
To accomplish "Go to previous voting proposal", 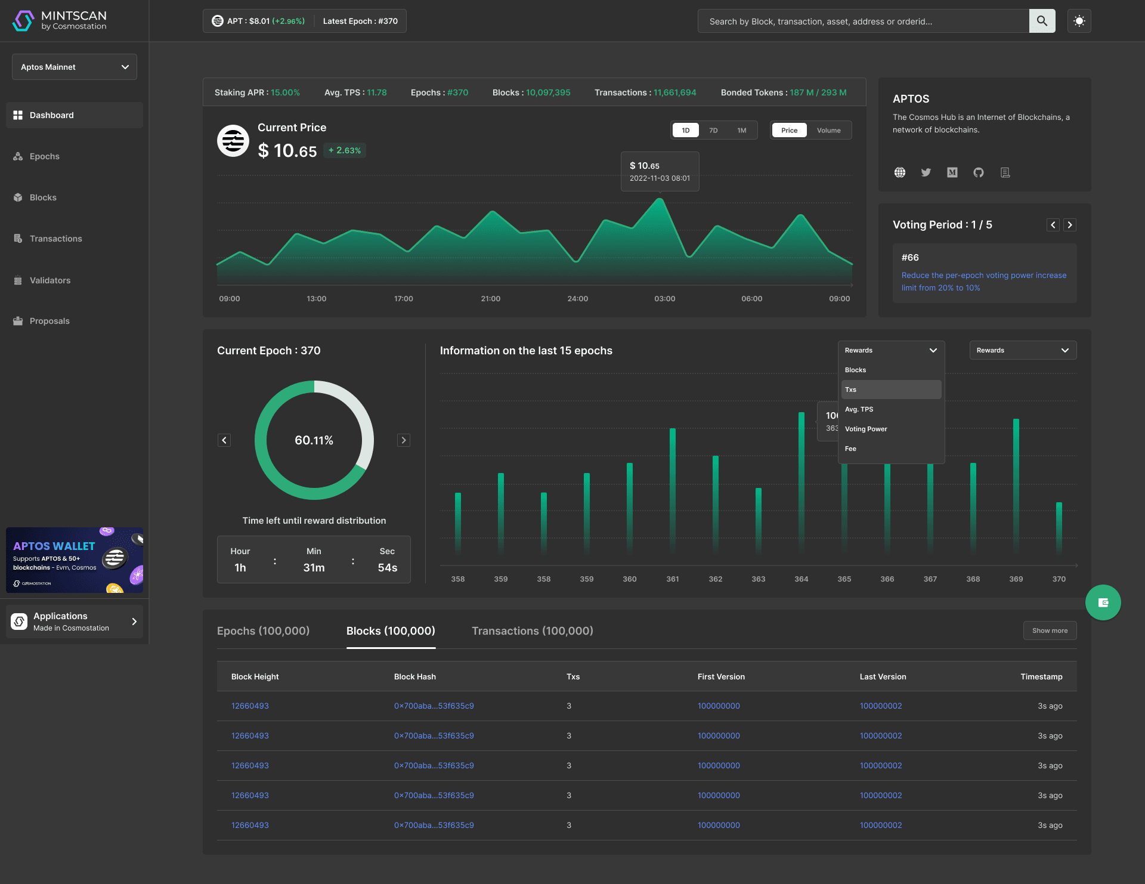I will click(1053, 225).
